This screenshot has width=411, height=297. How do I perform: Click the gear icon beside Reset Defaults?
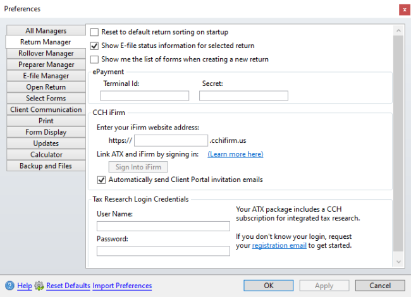click(39, 286)
